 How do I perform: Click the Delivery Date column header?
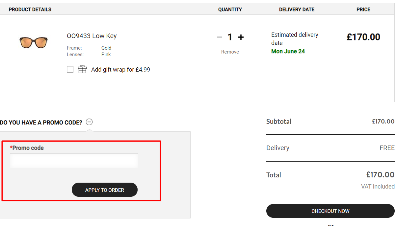coord(297,10)
